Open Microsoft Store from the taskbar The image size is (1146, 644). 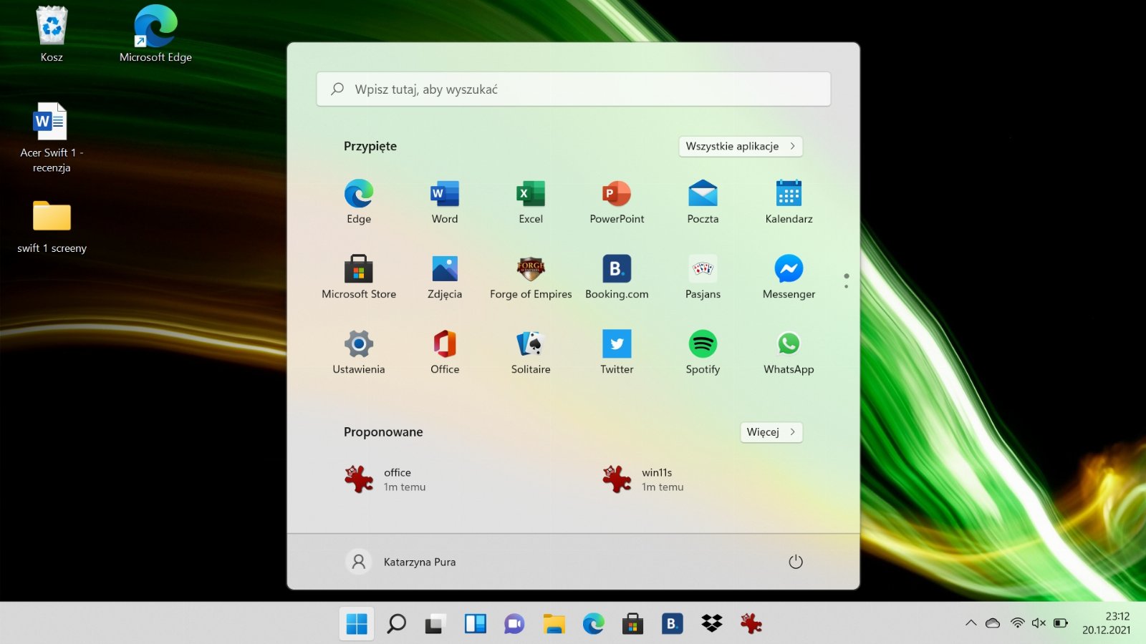[x=632, y=624]
